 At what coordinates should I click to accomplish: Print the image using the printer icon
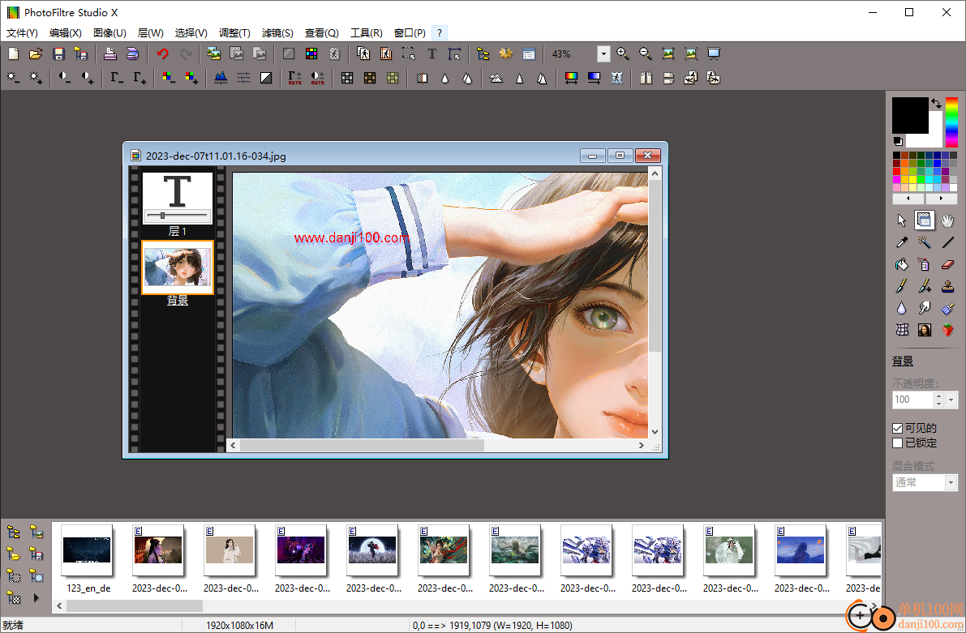point(109,54)
